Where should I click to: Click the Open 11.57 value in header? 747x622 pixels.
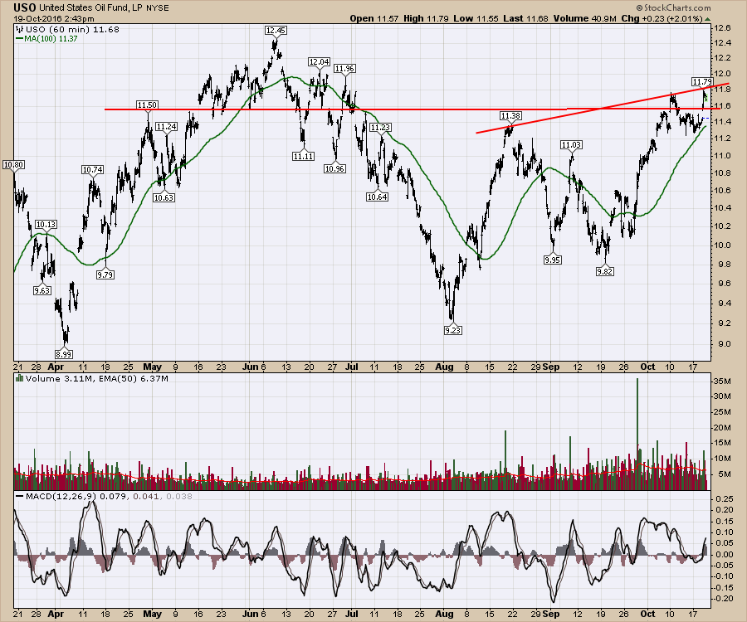pos(374,18)
